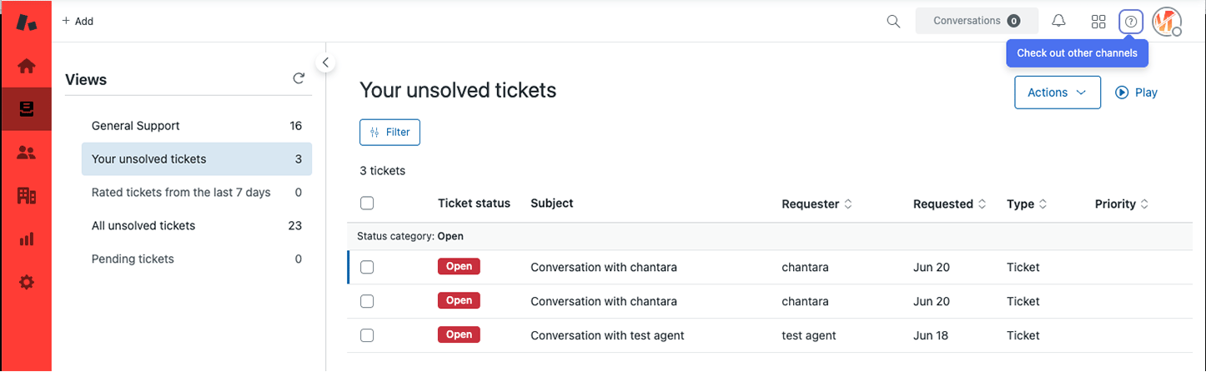The height and width of the screenshot is (372, 1206).
Task: Open the Conversations counter button
Action: [x=976, y=21]
